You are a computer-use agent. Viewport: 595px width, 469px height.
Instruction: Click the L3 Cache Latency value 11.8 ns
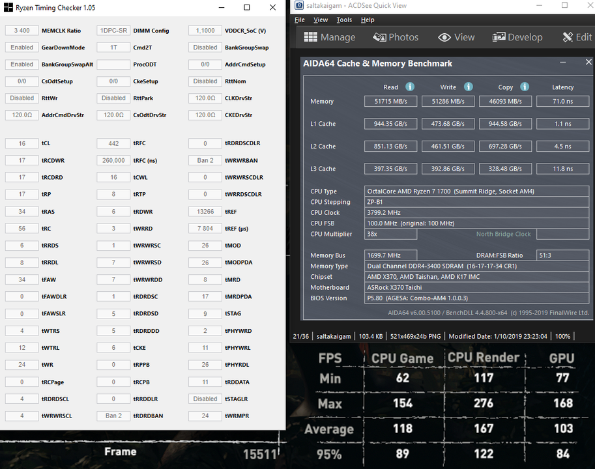(x=563, y=169)
